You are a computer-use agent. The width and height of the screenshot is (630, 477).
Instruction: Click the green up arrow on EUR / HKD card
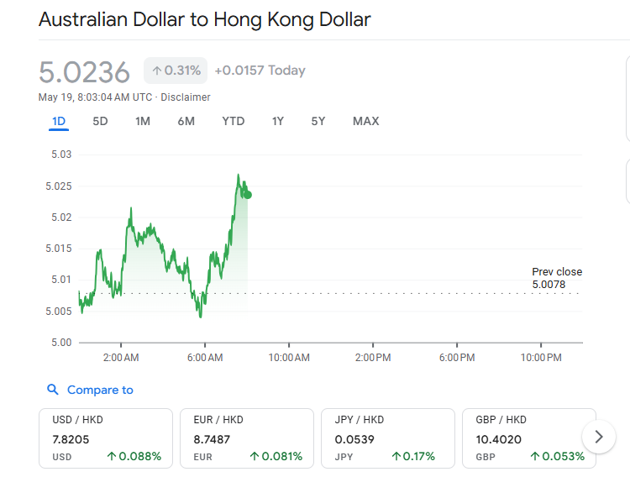(255, 456)
